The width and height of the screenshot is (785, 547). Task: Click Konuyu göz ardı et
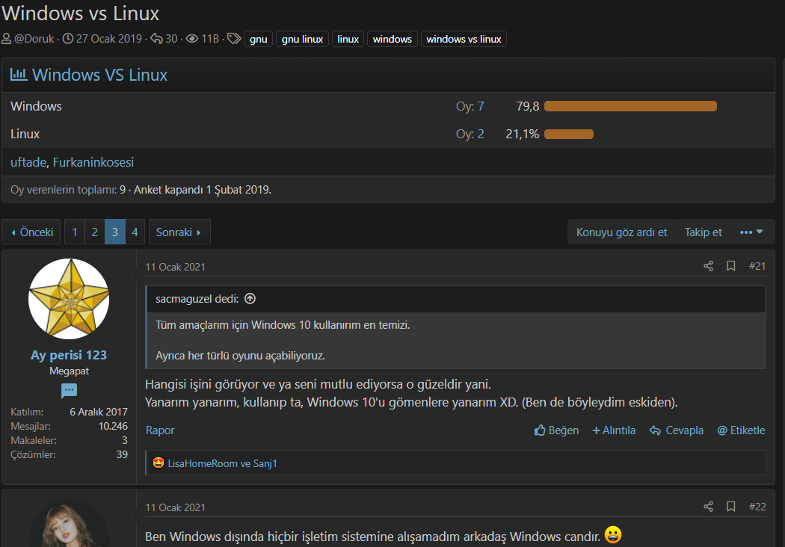[621, 232]
